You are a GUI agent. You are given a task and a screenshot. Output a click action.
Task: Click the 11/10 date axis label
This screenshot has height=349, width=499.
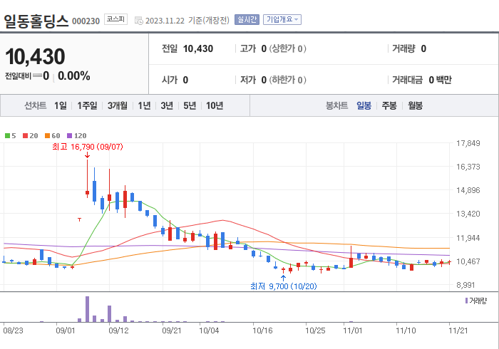(x=406, y=330)
